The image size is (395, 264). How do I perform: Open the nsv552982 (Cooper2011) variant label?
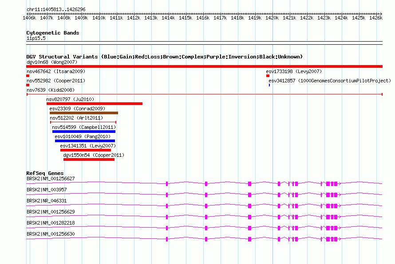point(56,81)
